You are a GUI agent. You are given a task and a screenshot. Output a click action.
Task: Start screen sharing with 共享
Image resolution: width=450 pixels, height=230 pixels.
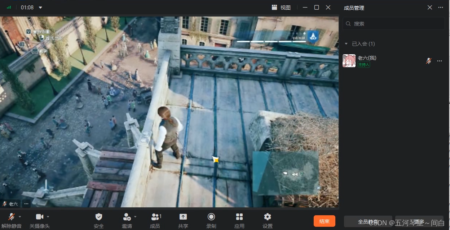point(183,220)
